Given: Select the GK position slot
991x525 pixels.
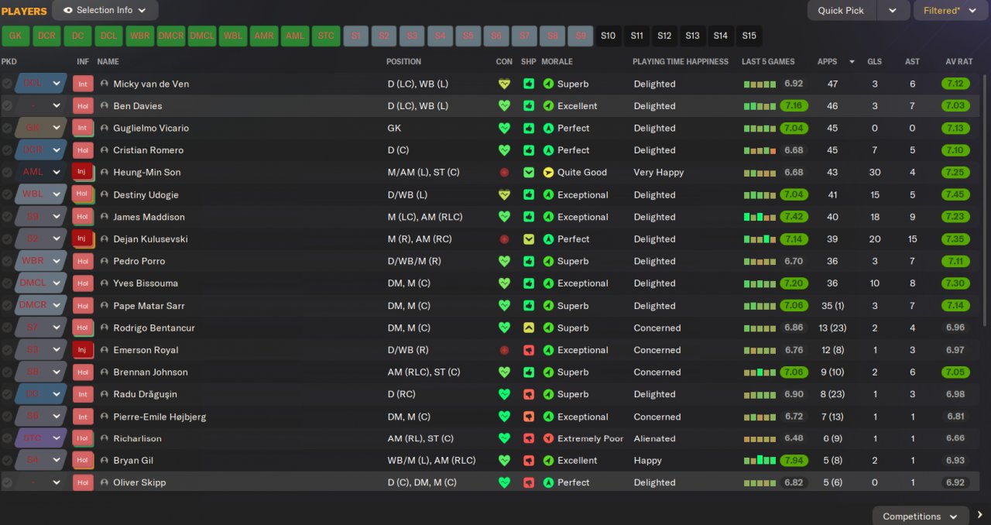Looking at the screenshot, I should 15,36.
